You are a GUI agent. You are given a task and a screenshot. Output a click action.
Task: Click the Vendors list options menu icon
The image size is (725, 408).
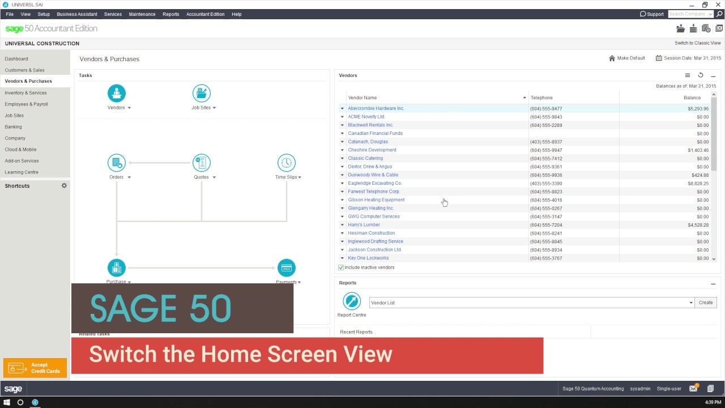(x=688, y=75)
